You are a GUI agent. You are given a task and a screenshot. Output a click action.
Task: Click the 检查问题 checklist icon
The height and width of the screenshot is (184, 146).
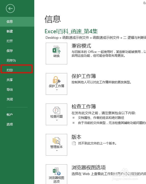(57, 110)
